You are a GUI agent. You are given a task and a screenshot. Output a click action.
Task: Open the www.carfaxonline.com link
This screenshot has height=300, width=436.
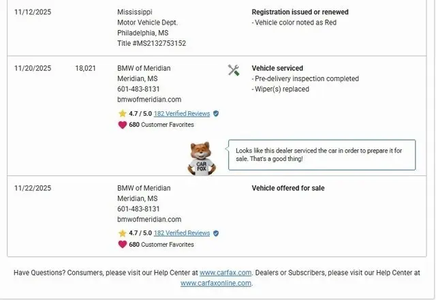(x=215, y=283)
